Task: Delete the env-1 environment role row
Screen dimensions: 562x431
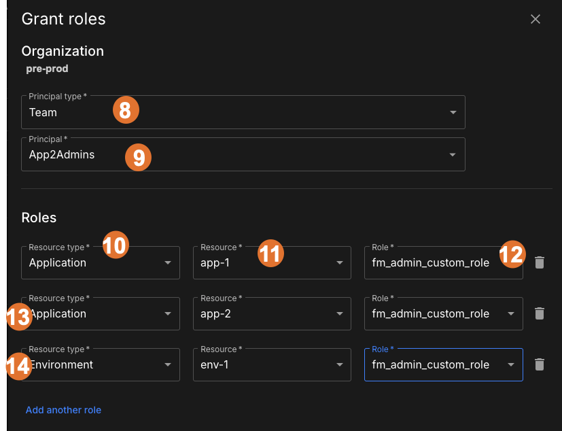Action: point(540,364)
